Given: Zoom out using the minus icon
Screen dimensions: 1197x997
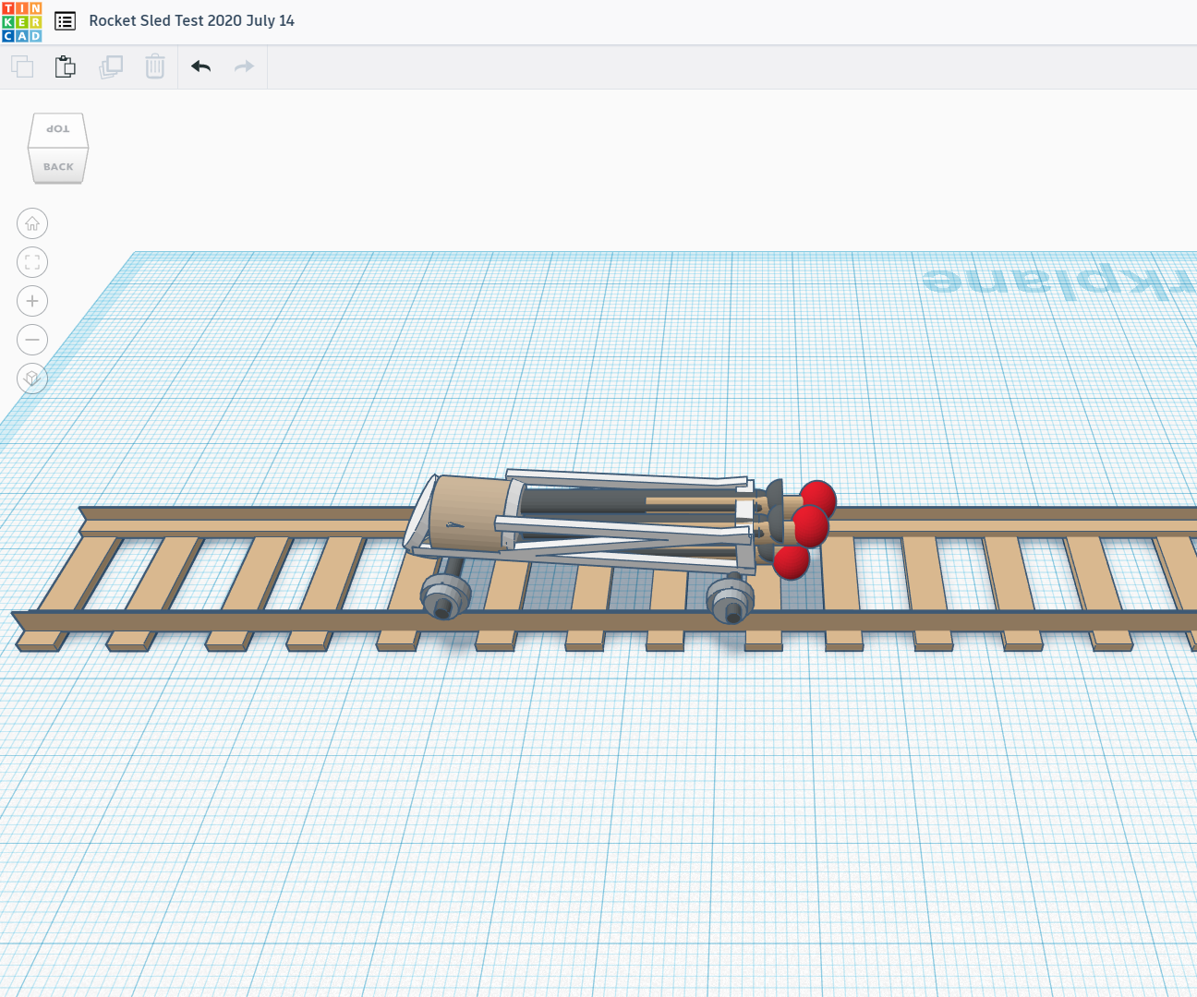Looking at the screenshot, I should (x=32, y=340).
